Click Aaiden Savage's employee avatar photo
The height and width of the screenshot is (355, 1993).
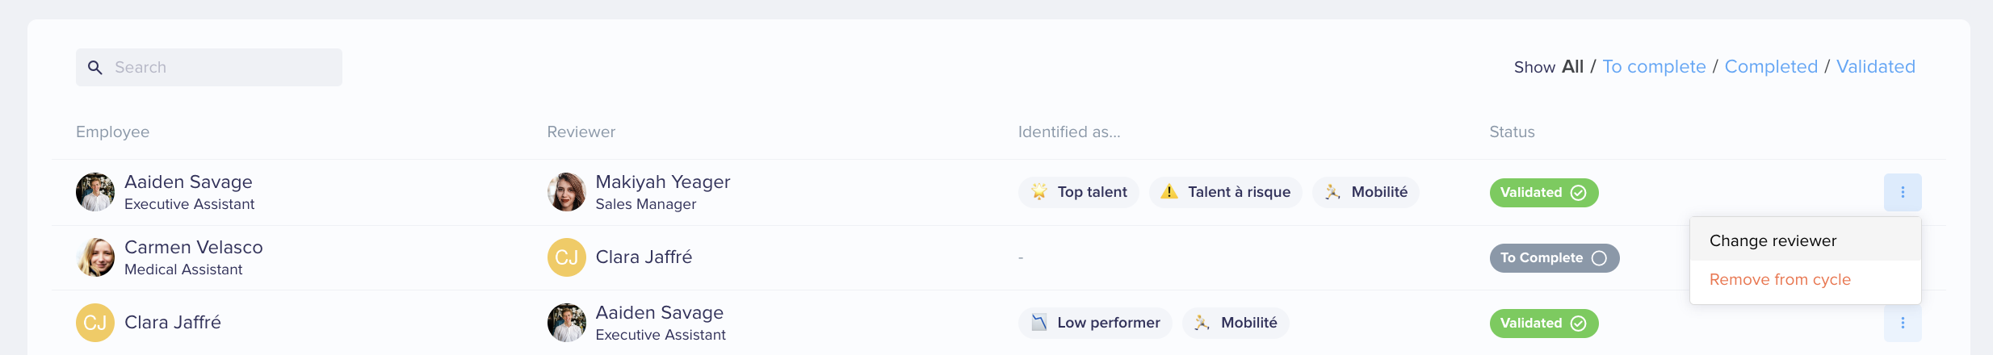point(95,192)
